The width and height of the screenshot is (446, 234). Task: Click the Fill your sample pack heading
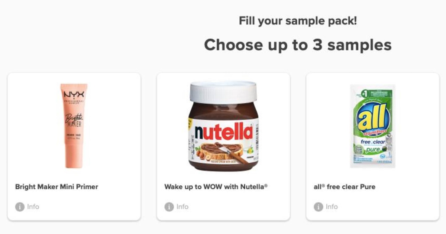click(x=298, y=21)
